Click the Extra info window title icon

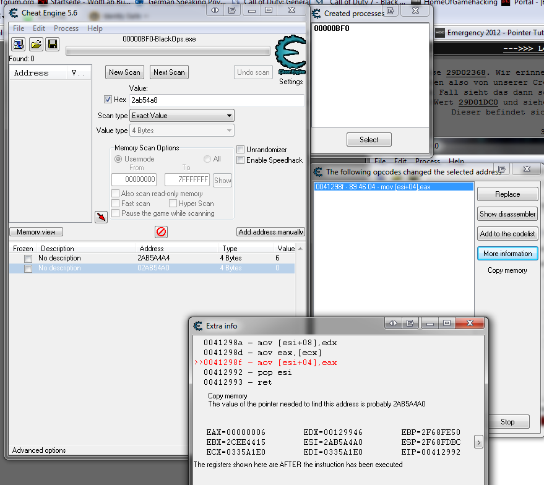coord(198,326)
